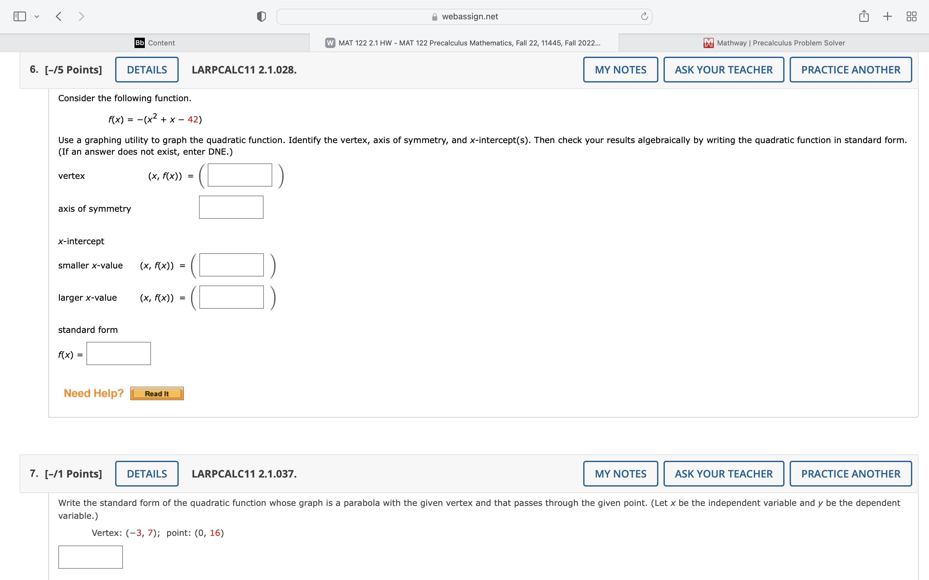This screenshot has width=929, height=580.
Task: Click the Safari sidebar toggle icon
Action: (x=20, y=16)
